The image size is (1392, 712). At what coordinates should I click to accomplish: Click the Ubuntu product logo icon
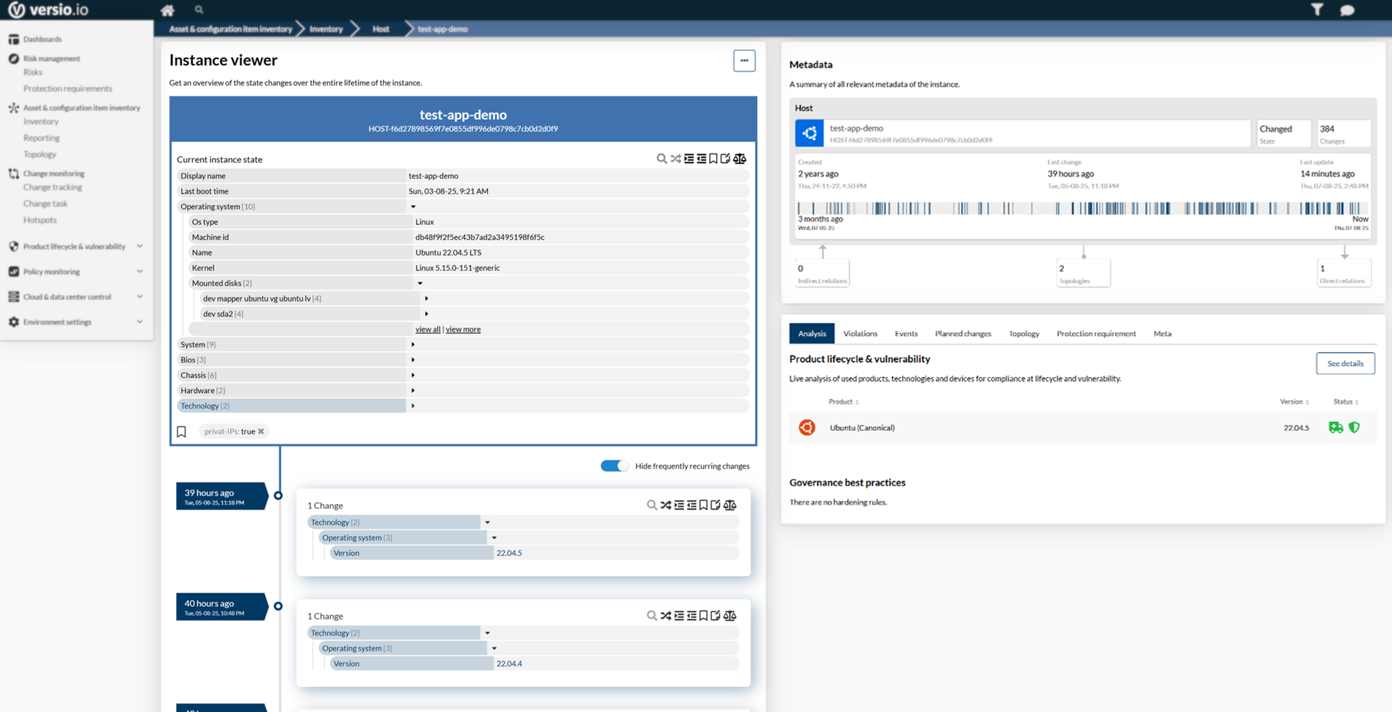tap(807, 427)
